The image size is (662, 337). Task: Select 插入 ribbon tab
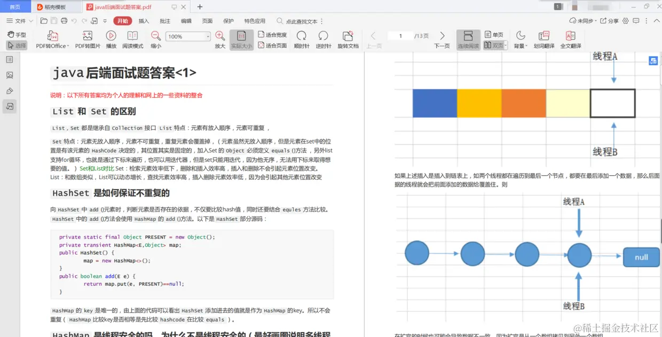(x=144, y=21)
